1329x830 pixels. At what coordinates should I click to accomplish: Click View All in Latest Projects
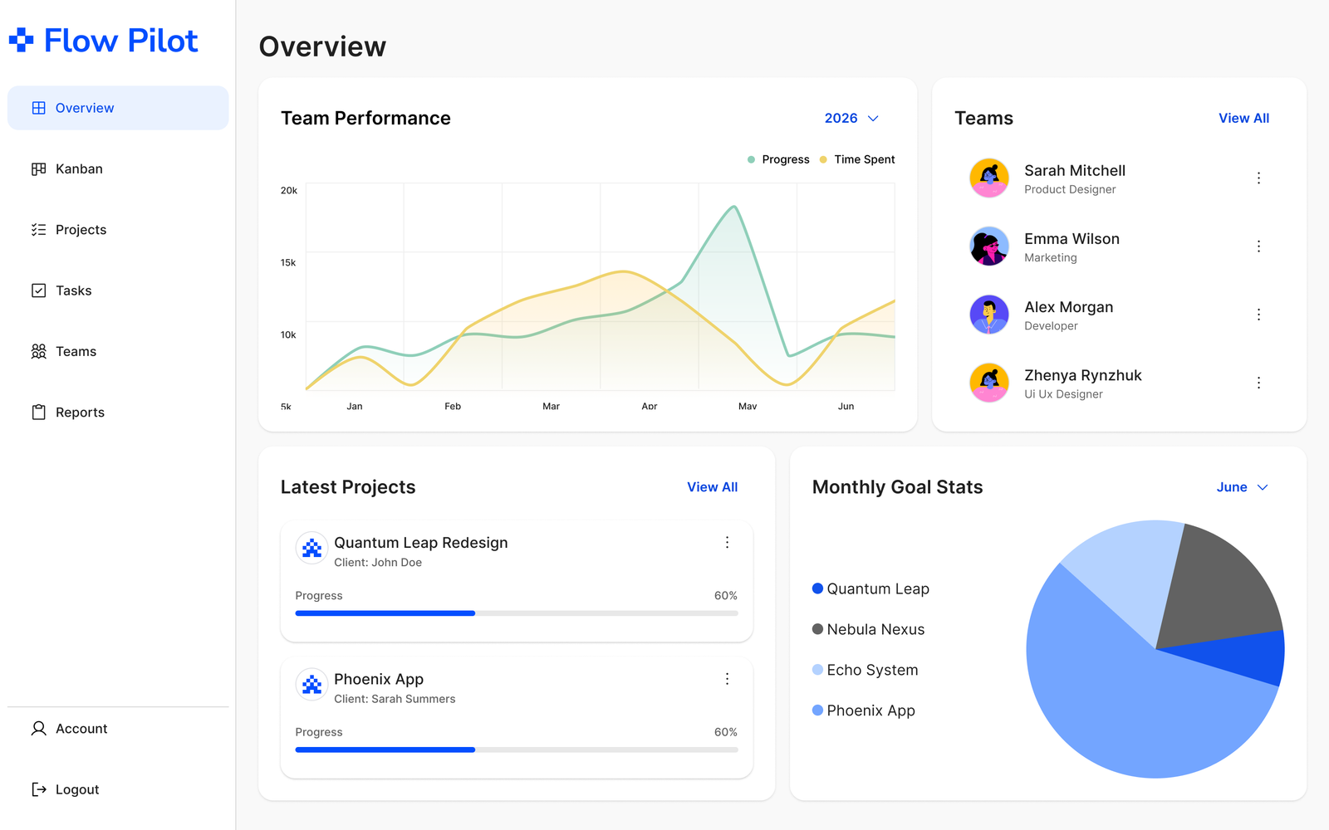[x=712, y=487]
